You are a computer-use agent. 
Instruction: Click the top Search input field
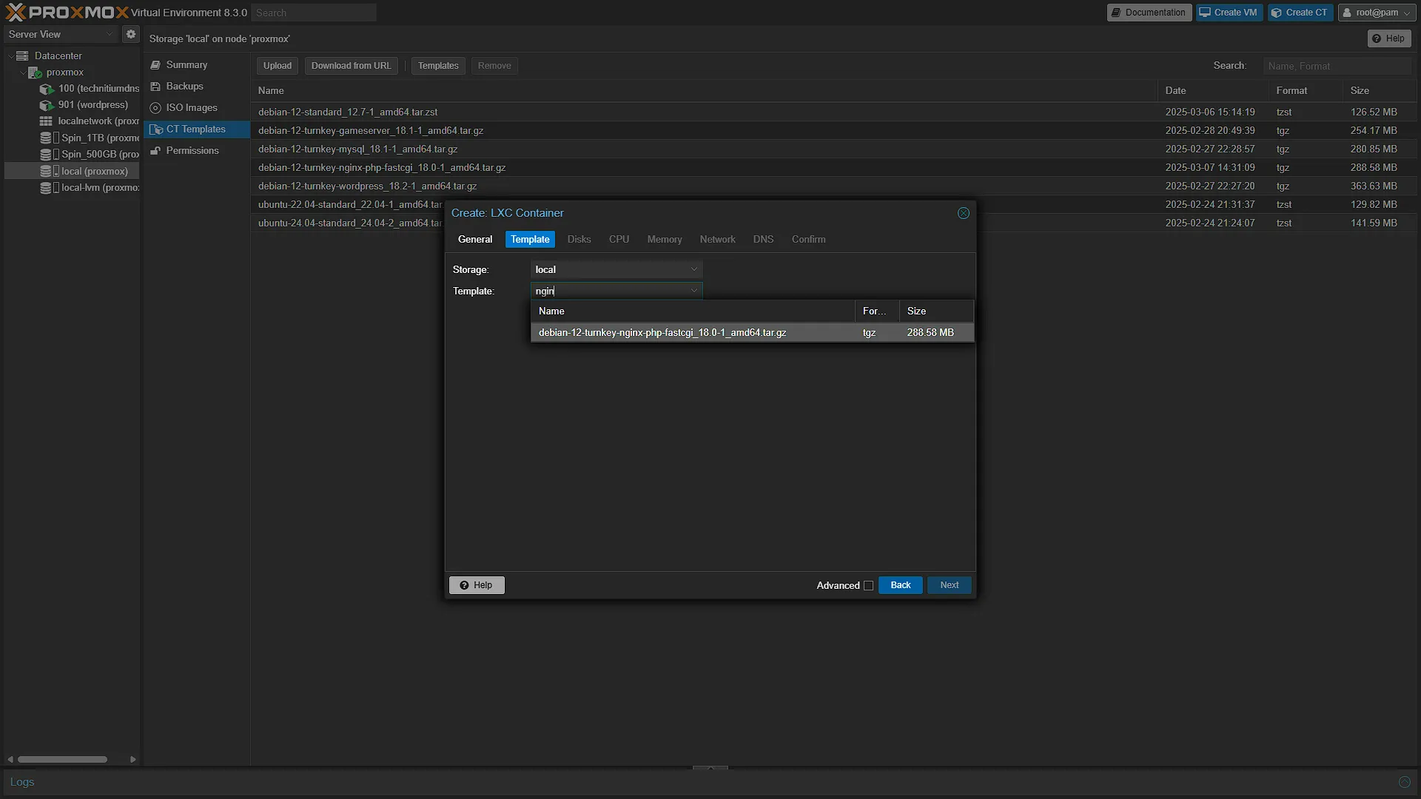tap(314, 13)
